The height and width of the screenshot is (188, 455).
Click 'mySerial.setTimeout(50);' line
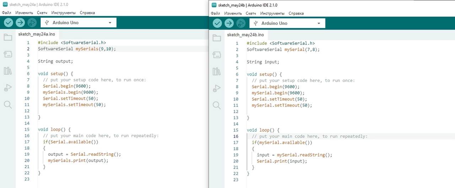pyautogui.click(x=282, y=105)
